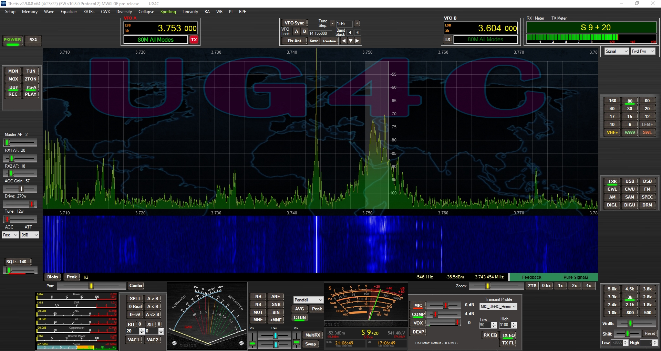Toggle the POWER button
661x351 pixels.
[12, 40]
